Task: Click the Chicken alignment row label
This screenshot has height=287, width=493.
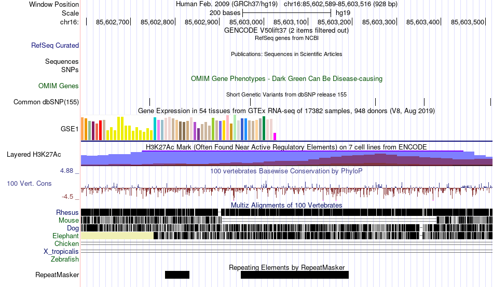Action: (x=66, y=243)
